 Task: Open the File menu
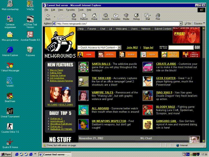point(46,10)
